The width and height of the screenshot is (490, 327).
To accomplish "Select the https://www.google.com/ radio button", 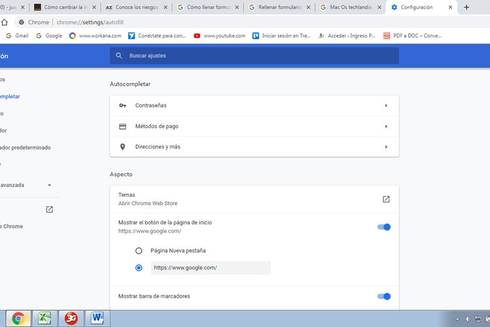I will (x=139, y=268).
